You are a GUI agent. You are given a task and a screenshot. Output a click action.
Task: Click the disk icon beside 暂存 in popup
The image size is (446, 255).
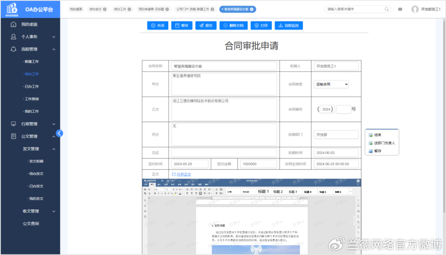[x=371, y=151]
